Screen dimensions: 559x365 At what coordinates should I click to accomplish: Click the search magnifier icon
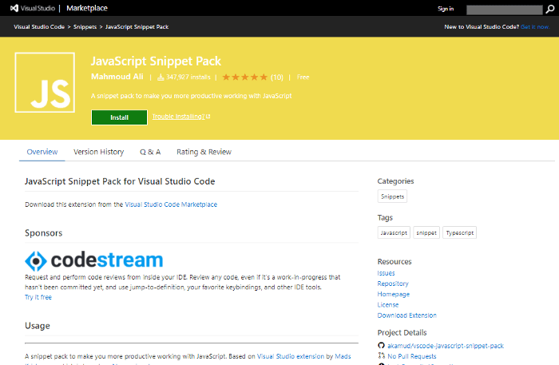(549, 10)
